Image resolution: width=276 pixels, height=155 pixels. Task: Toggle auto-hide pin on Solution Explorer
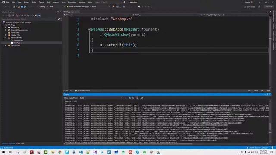[x=58, y=12]
